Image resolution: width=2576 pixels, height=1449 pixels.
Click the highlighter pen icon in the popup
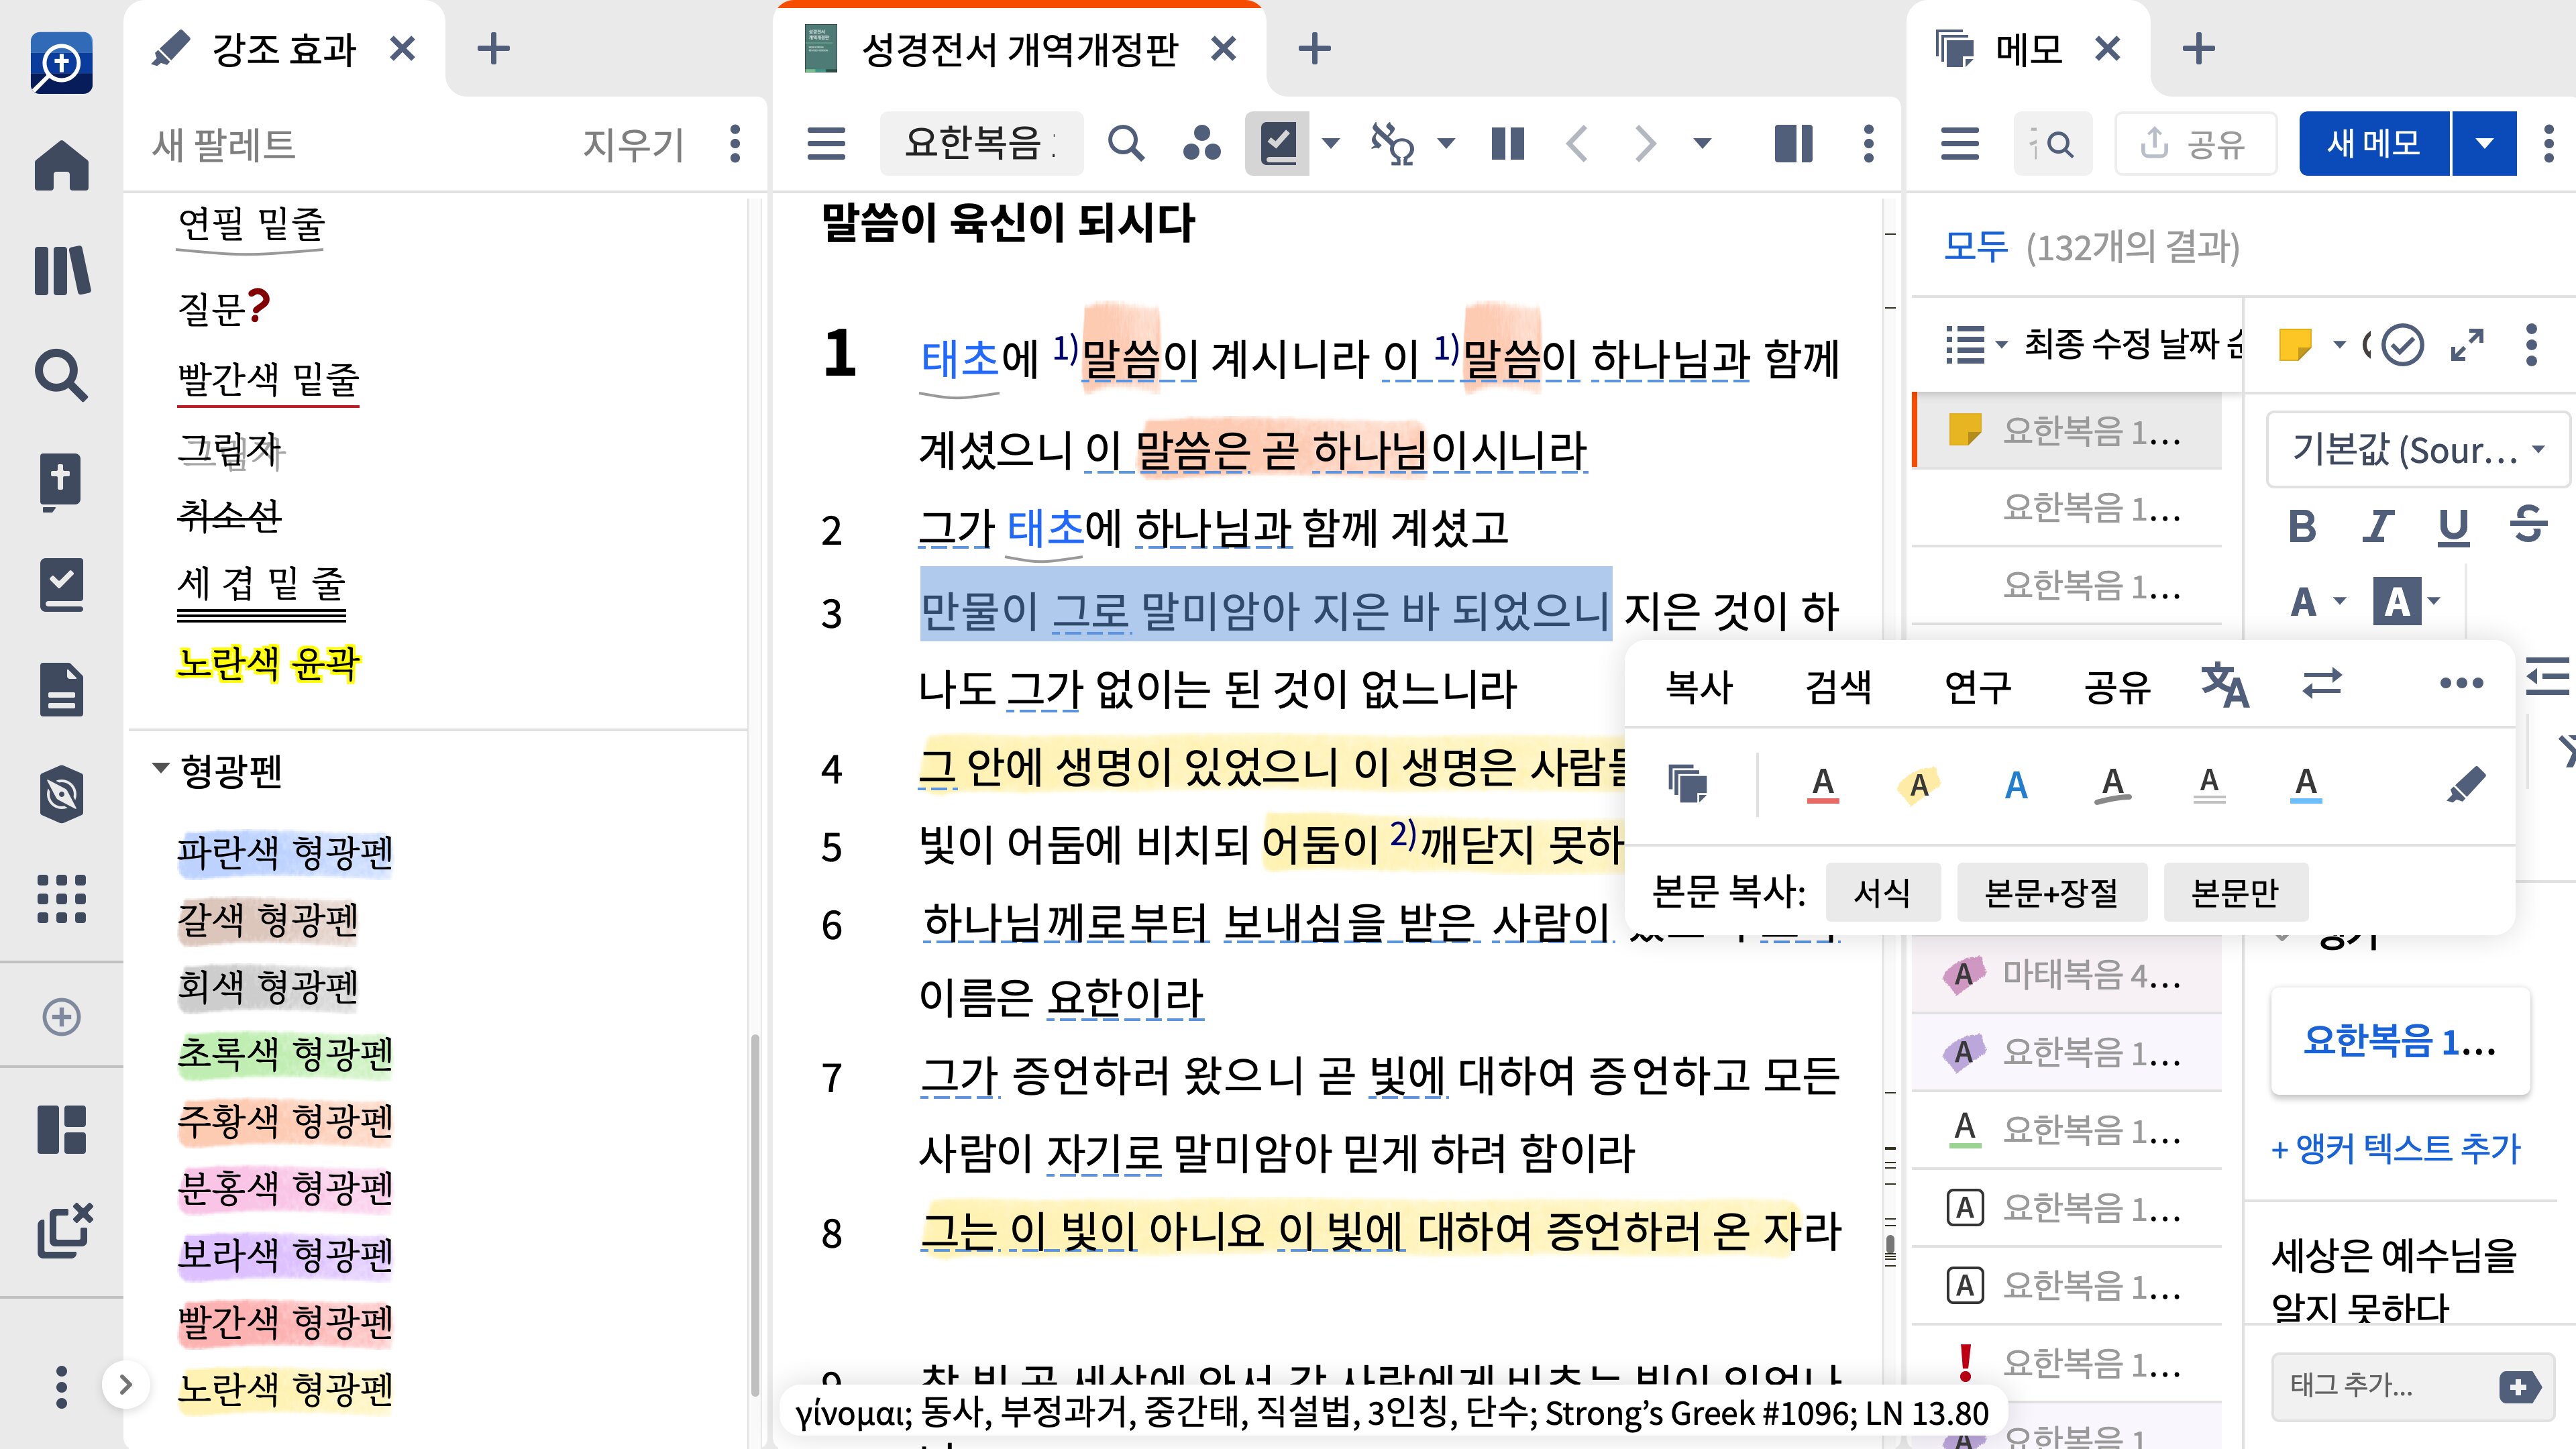click(x=2465, y=784)
